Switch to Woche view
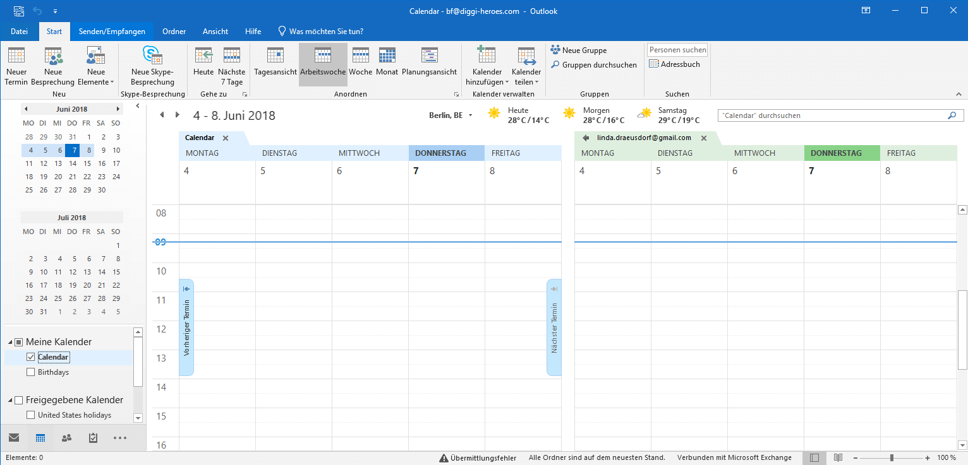The width and height of the screenshot is (968, 465). (361, 61)
